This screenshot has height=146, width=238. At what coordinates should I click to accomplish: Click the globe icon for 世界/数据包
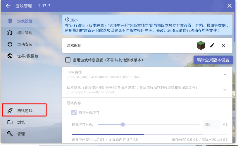click(x=10, y=56)
